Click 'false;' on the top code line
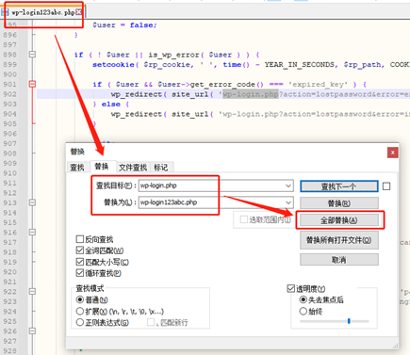Screen dimensions: 410x355 pos(143,25)
